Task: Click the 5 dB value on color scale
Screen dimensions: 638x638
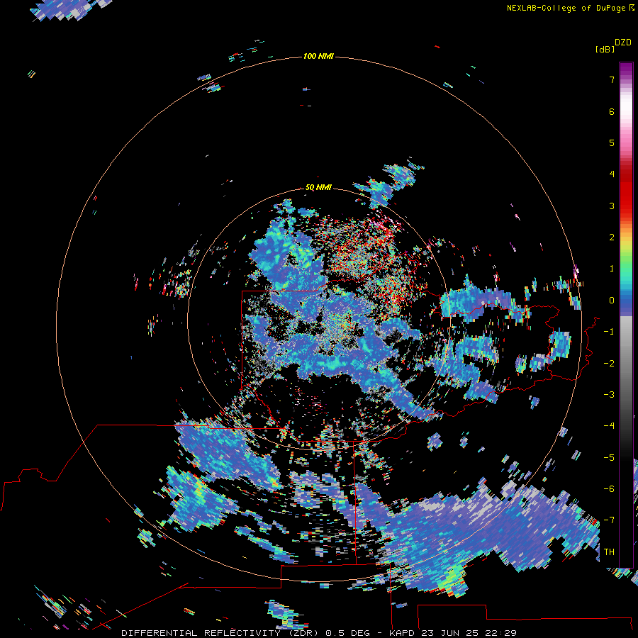Action: pos(612,142)
